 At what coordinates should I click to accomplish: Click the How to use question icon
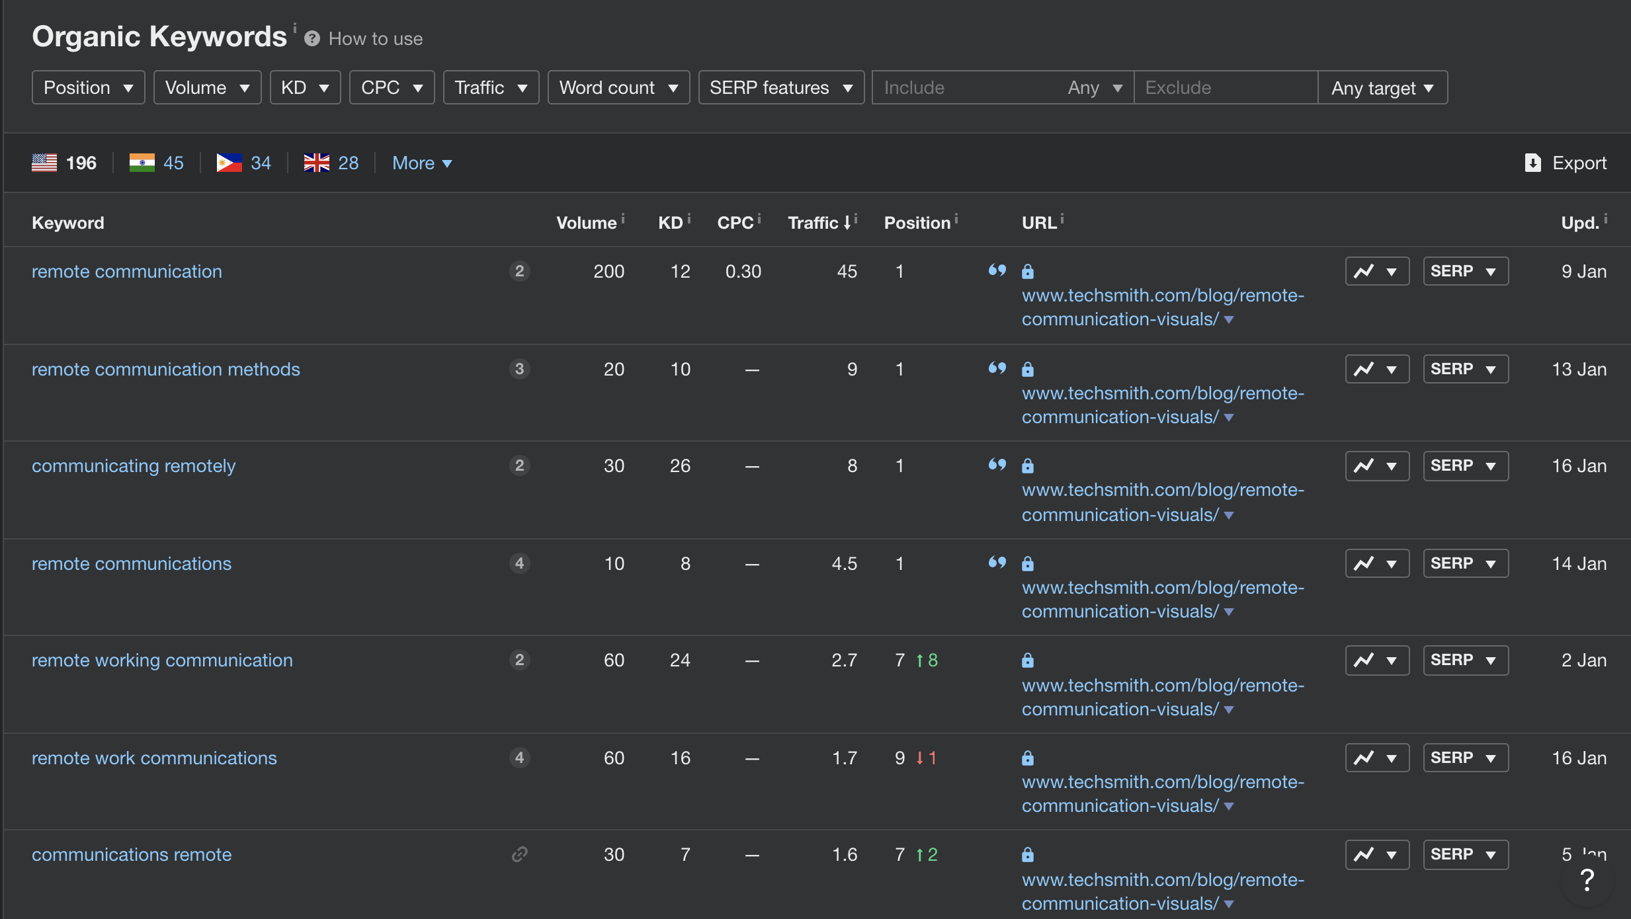pyautogui.click(x=312, y=39)
